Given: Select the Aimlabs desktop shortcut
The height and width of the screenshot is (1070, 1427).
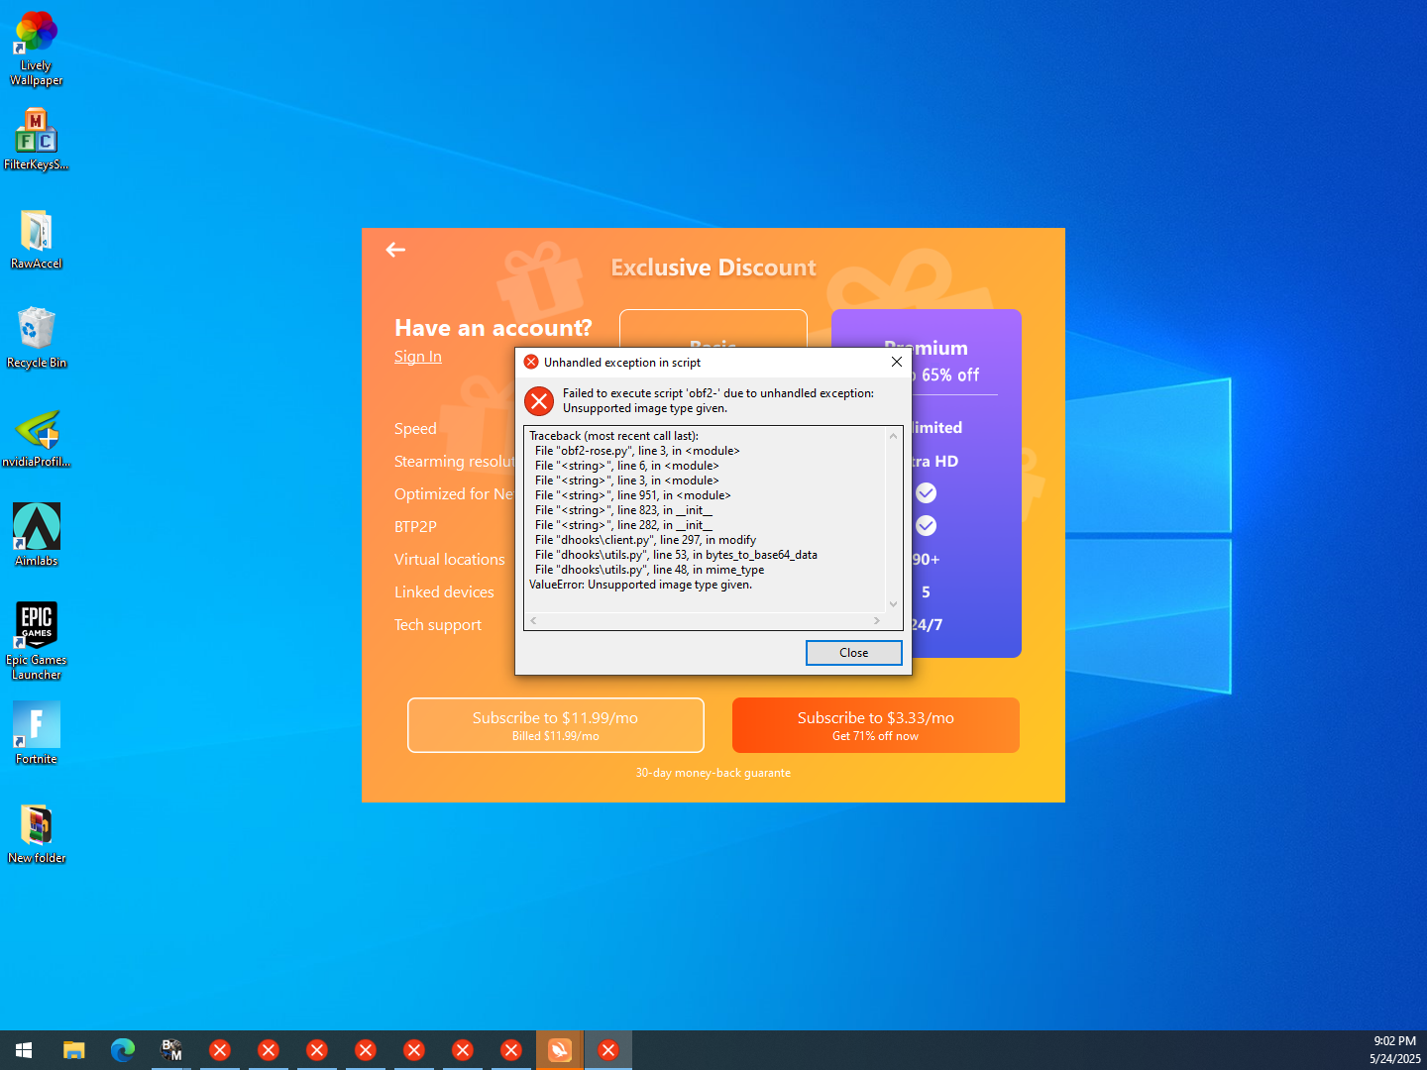Looking at the screenshot, I should (37, 535).
